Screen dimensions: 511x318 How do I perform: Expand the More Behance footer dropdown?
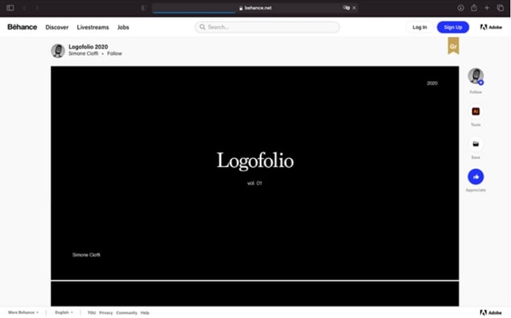(23, 312)
